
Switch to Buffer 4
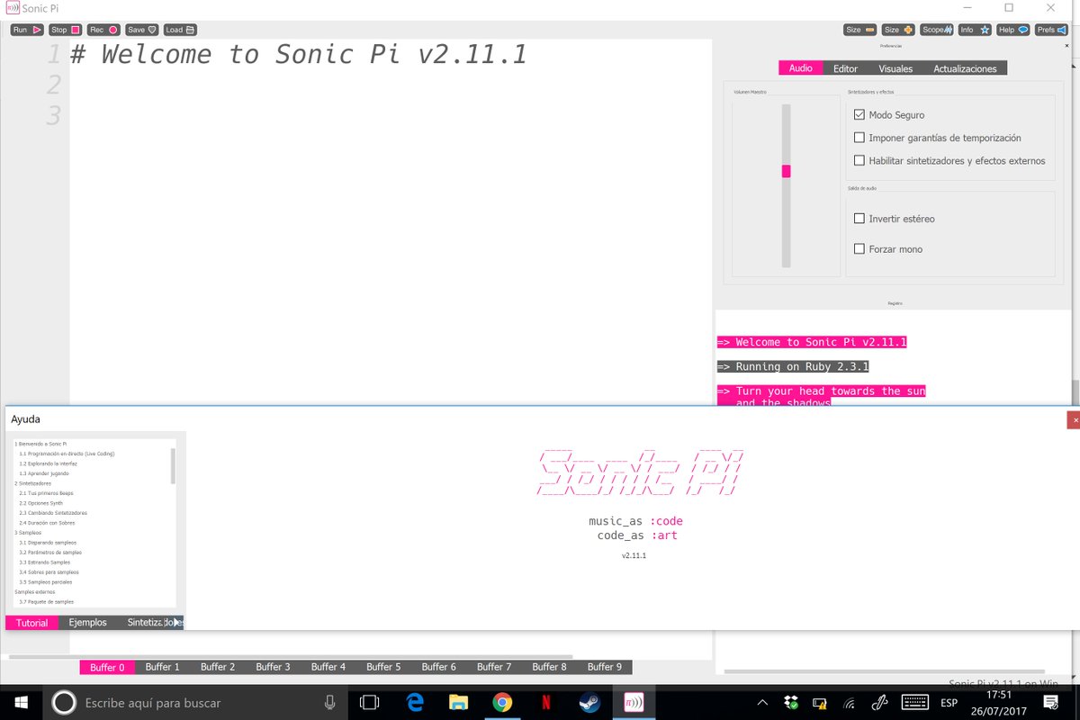(x=328, y=667)
